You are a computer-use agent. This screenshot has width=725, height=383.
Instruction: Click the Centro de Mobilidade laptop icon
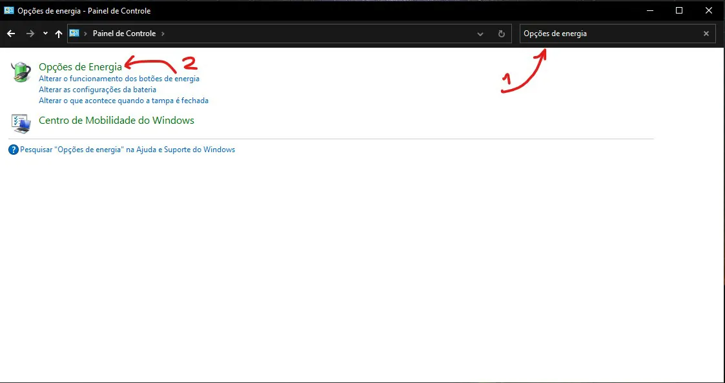[21, 123]
